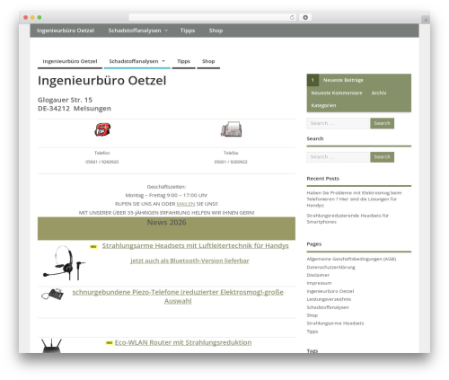Screen dimensions: 449x380
Task: Click the second sidebar search input field
Action: (x=338, y=157)
